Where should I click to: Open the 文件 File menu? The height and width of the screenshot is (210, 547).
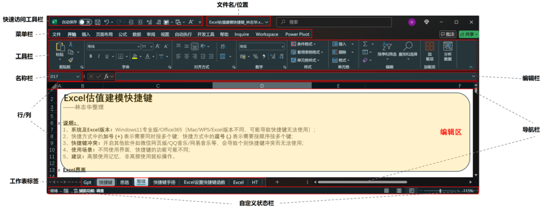tap(57, 34)
